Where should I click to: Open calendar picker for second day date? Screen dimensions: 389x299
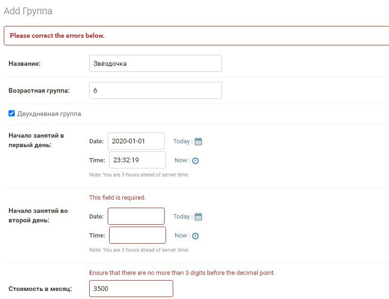click(198, 217)
